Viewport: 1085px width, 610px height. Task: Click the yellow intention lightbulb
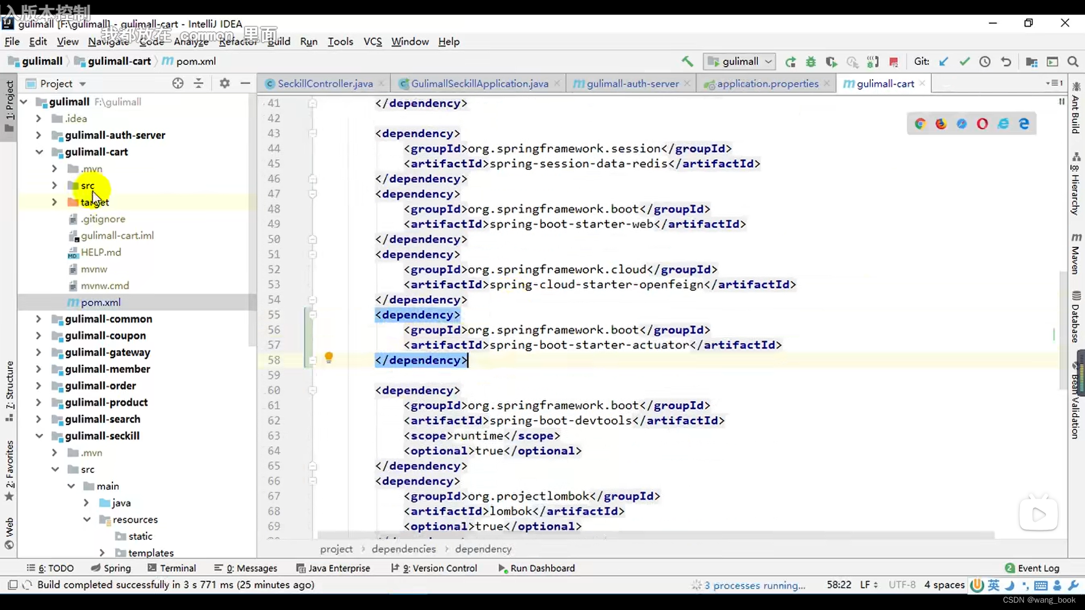(x=329, y=358)
